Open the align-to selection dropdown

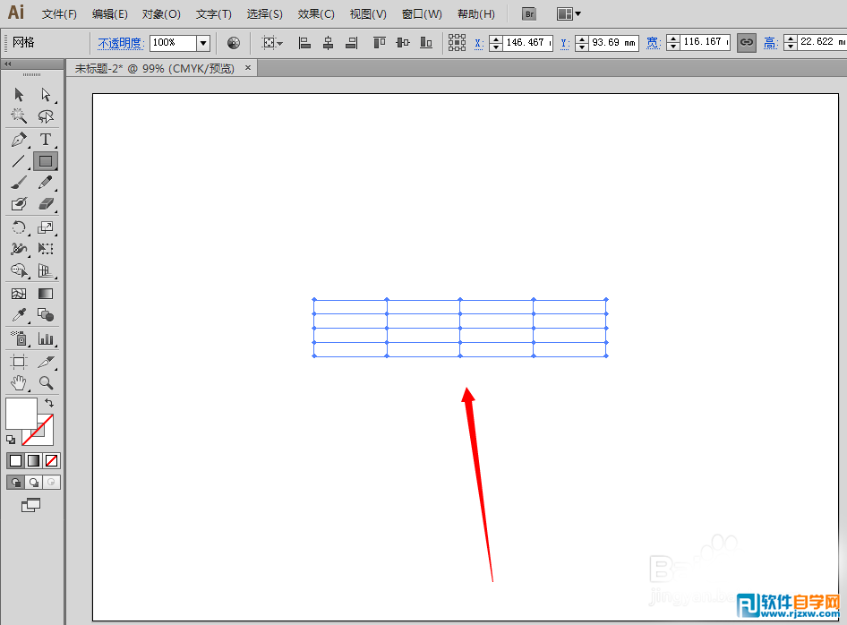(271, 43)
